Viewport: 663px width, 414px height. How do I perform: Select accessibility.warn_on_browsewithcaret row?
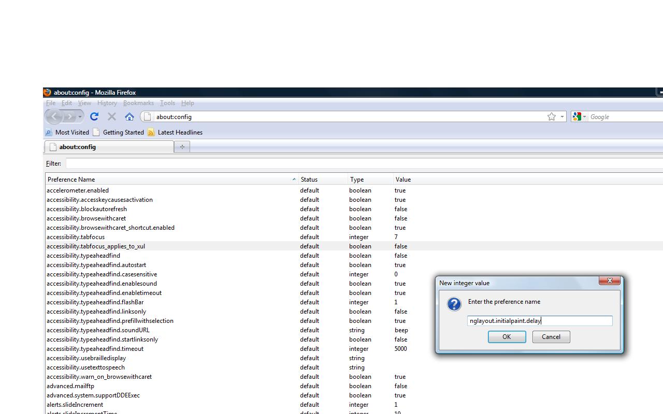(x=354, y=377)
